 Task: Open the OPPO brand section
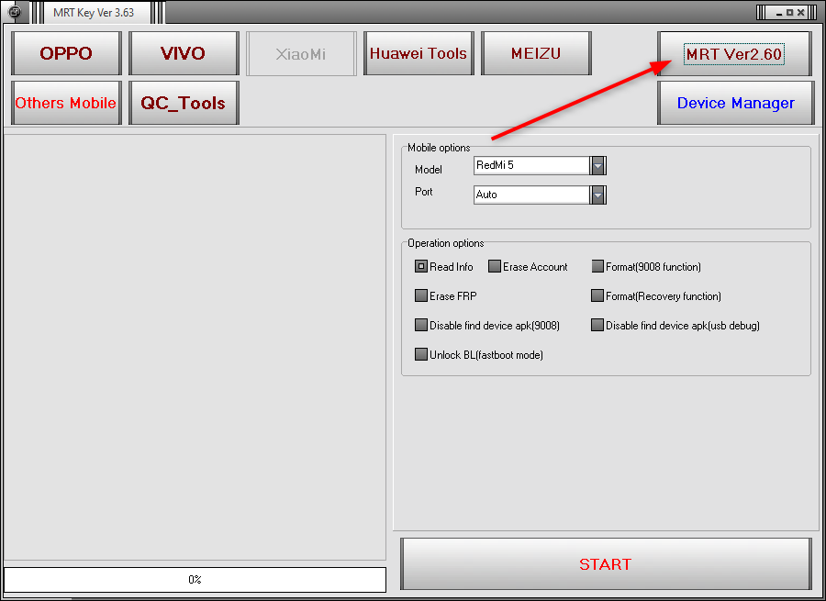tap(66, 53)
